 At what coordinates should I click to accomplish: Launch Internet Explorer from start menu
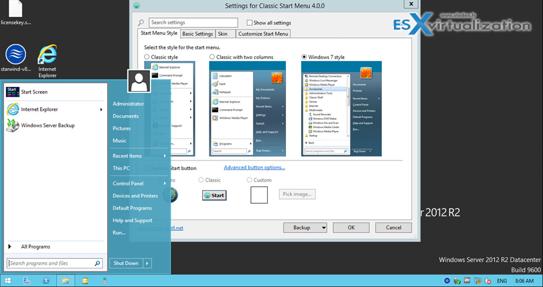click(55, 109)
